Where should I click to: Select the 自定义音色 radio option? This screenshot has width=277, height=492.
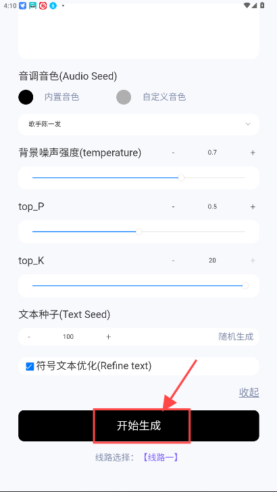click(x=124, y=97)
